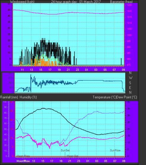The image size is (146, 165).
Task: Click the Windspeed (kph) axis title
Action: click(22, 2)
